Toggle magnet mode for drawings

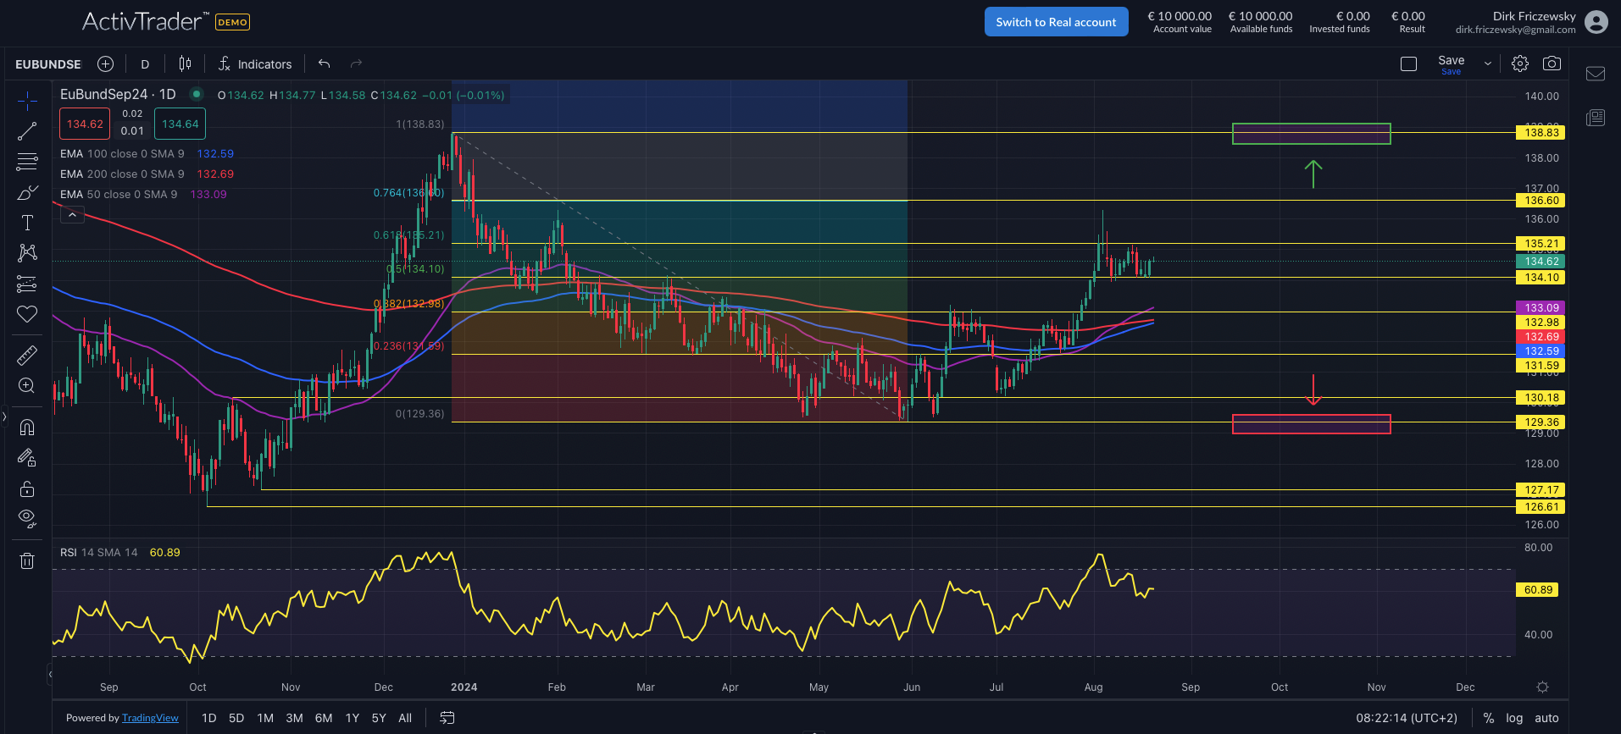pos(27,427)
